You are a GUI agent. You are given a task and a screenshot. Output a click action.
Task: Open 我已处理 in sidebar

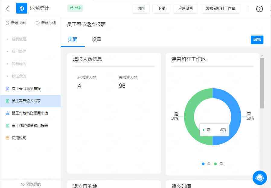pyautogui.click(x=19, y=52)
